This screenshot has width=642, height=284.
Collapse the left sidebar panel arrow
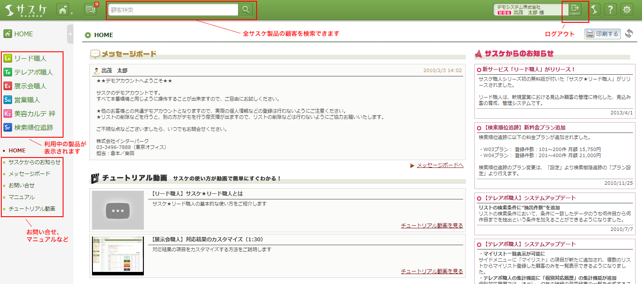tap(70, 34)
